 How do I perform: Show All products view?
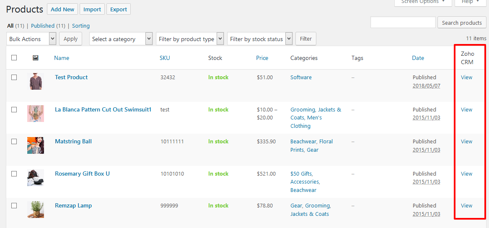(x=10, y=26)
